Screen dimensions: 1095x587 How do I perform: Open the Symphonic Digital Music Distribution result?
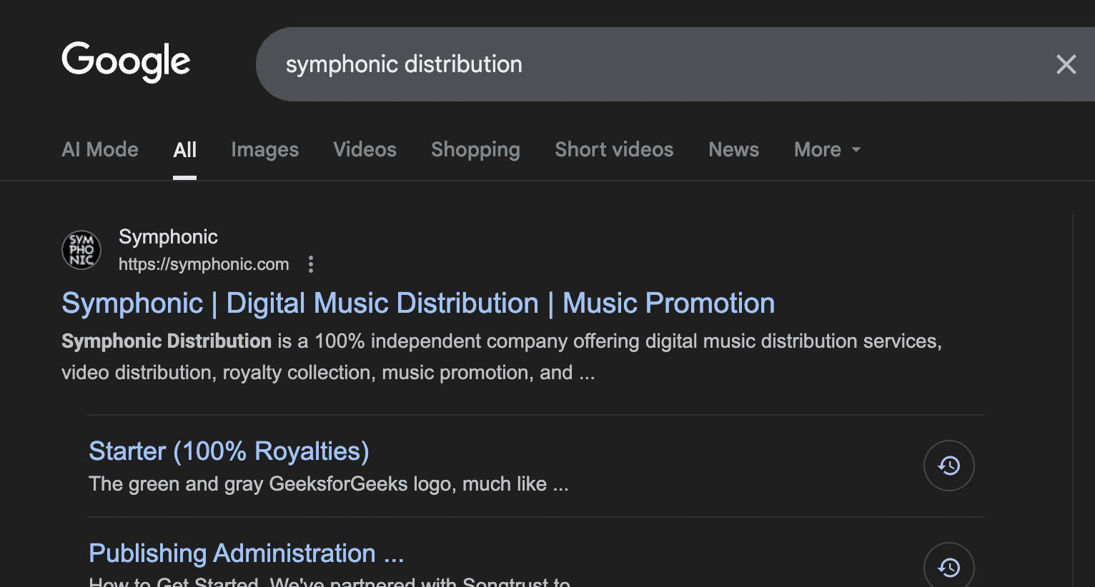[x=418, y=303]
